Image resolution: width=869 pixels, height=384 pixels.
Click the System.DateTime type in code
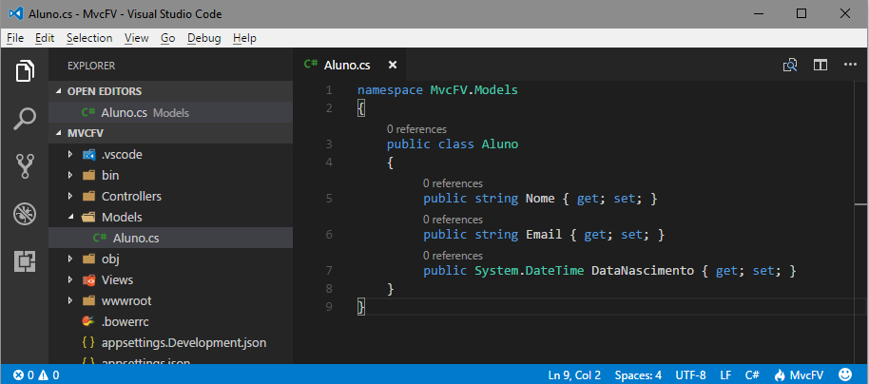[x=530, y=270]
